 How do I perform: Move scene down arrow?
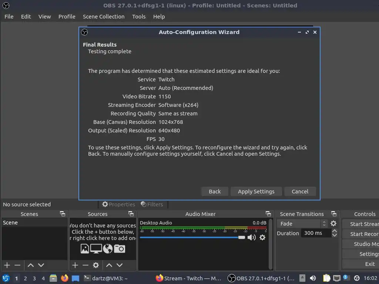point(41,265)
